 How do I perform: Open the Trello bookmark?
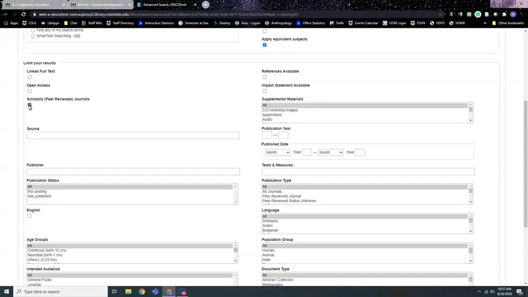click(337, 23)
